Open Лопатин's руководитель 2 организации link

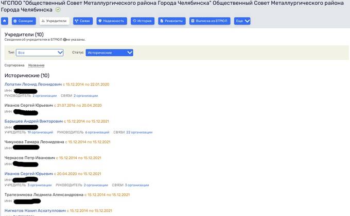[x=45, y=96]
